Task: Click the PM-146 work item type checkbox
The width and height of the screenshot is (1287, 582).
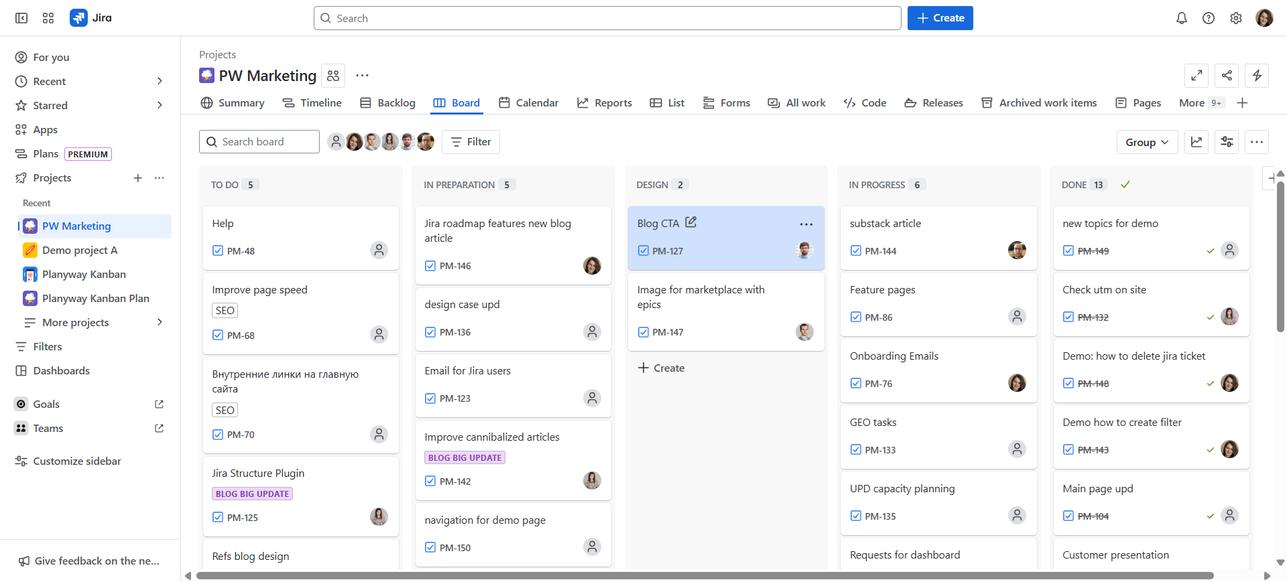Action: click(430, 266)
